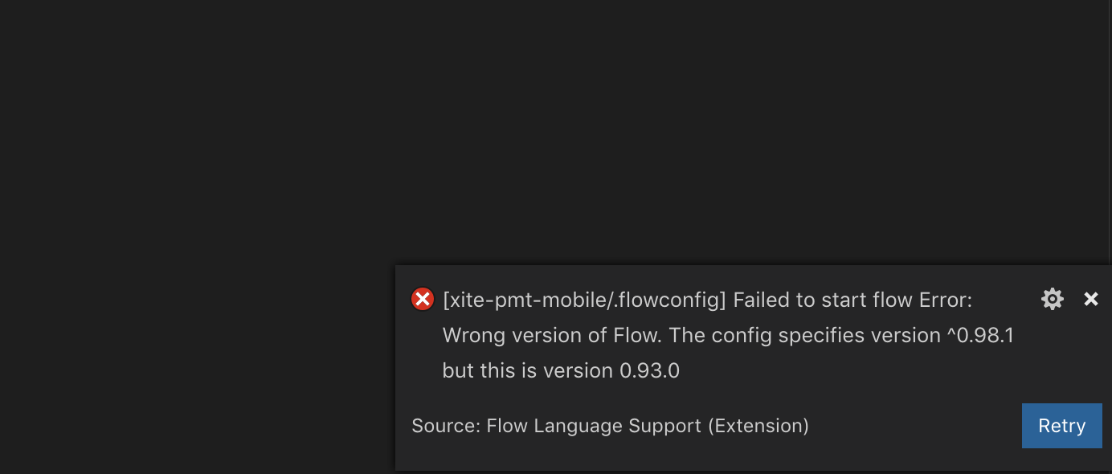Click the notification header row
Viewport: 1112px width, 474px height.
[707, 300]
